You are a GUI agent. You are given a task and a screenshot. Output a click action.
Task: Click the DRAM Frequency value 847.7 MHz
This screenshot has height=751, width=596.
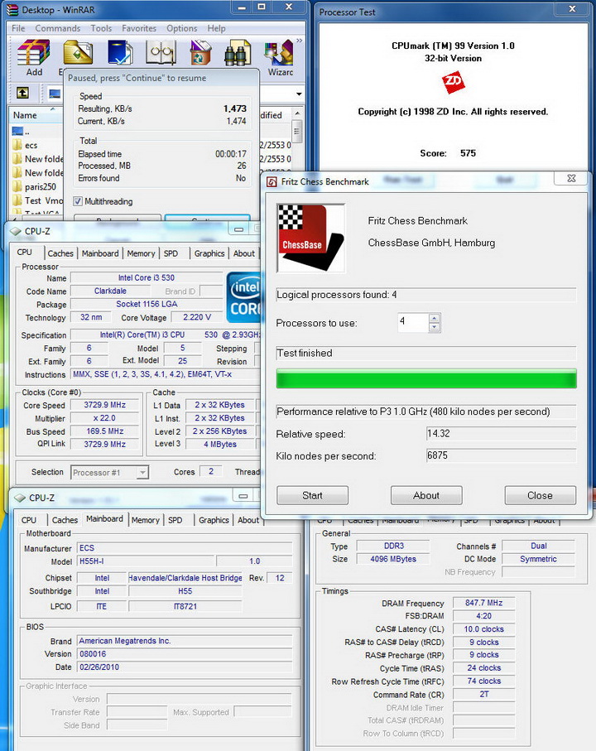coord(483,603)
